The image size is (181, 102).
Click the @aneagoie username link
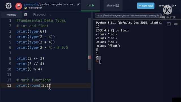point(31,5)
